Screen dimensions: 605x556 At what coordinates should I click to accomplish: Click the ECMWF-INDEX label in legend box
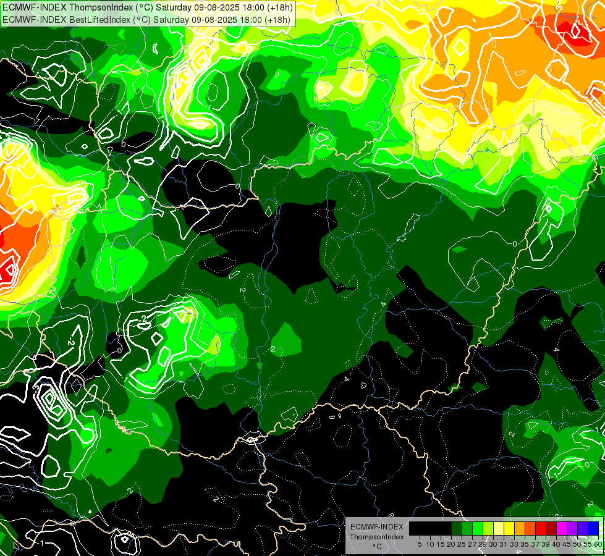377,527
